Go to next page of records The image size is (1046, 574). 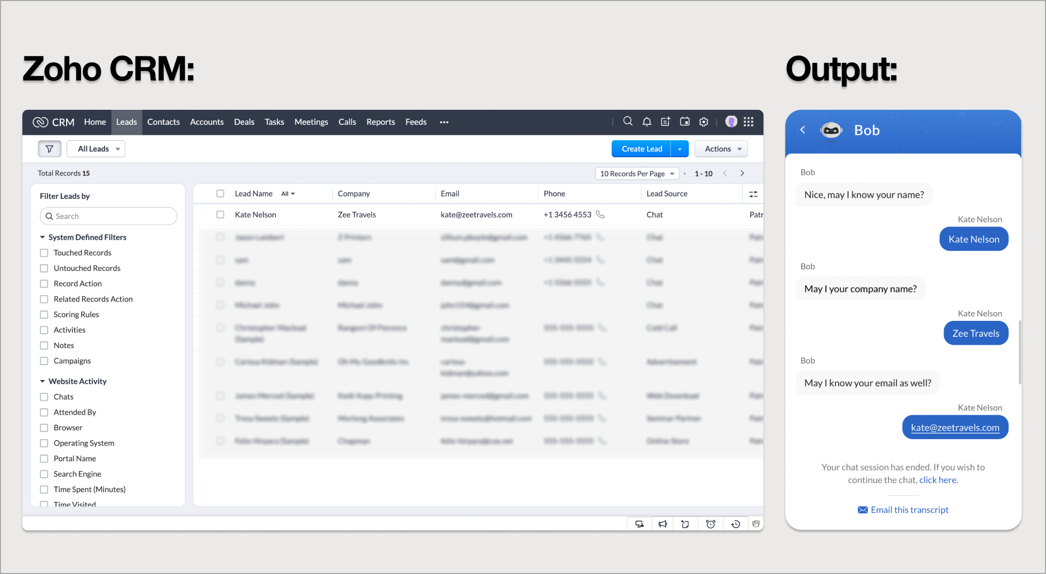pyautogui.click(x=742, y=173)
